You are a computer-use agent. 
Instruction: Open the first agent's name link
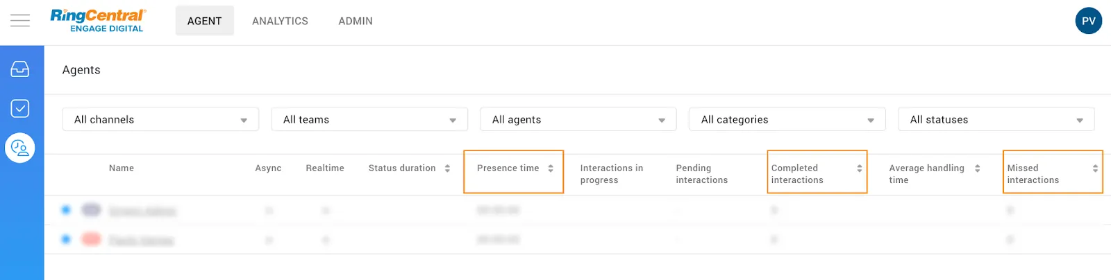142,211
